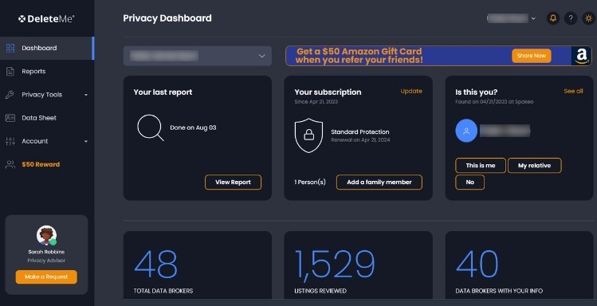The image size is (597, 306).
Task: Click the Data Sheet ID card icon
Action: 10,118
